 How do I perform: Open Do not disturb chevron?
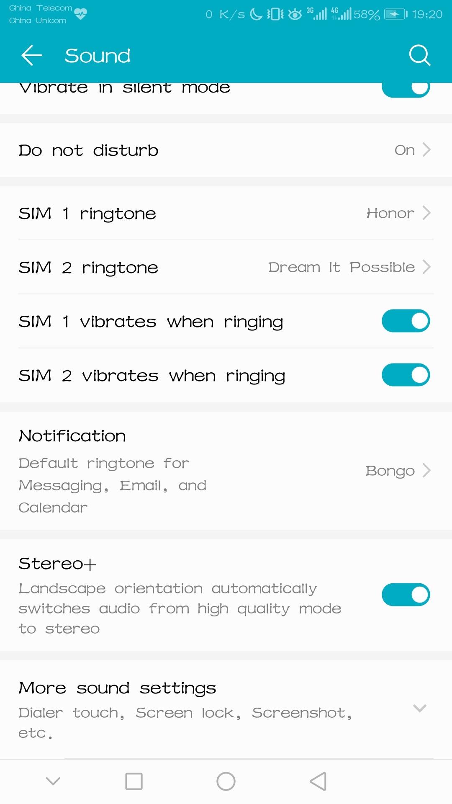tap(426, 150)
